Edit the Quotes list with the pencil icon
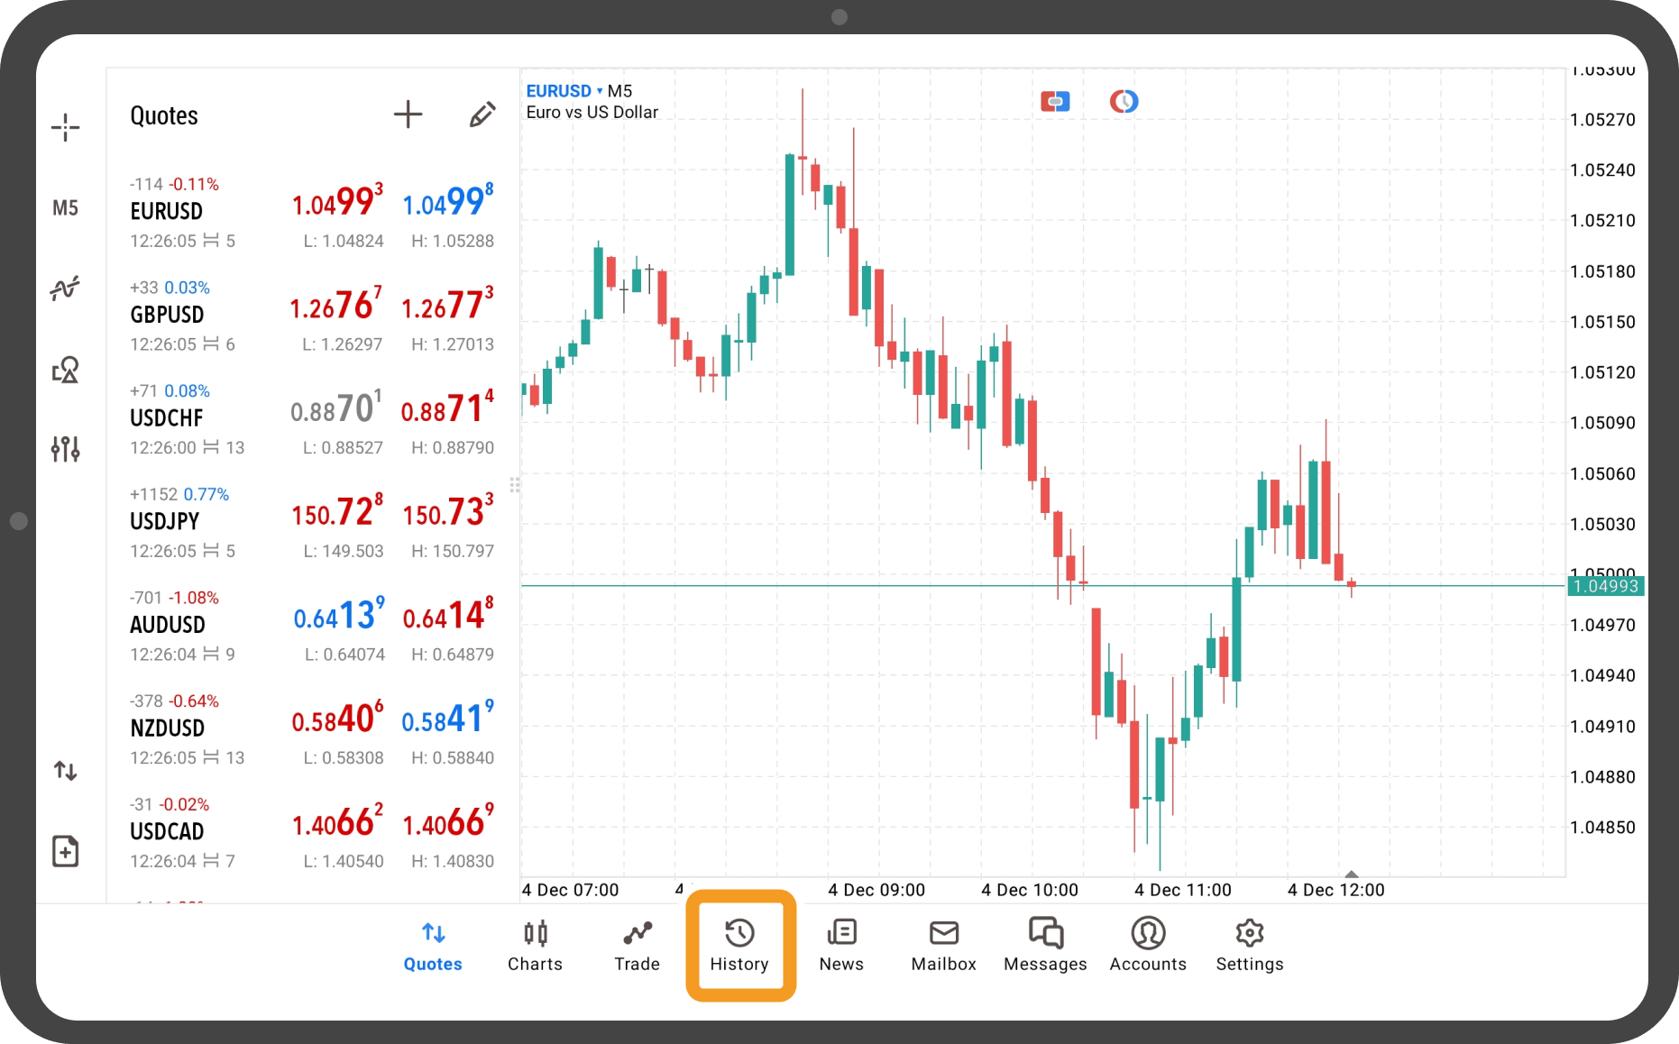Viewport: 1679px width, 1044px height. tap(483, 114)
